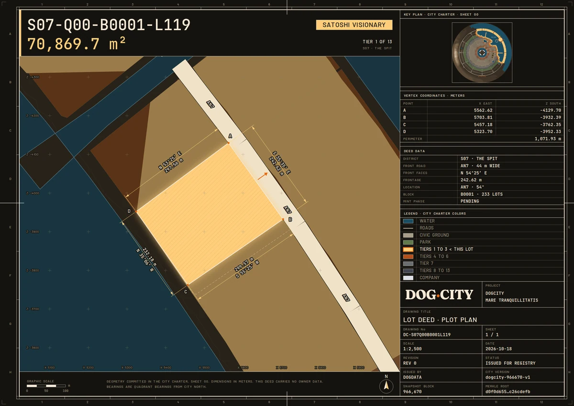
Task: Click project name MARE TRANQUILLITATIS
Action: pos(512,300)
